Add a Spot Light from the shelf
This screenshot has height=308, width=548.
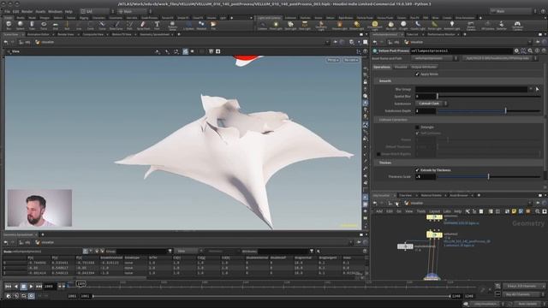[x=290, y=25]
